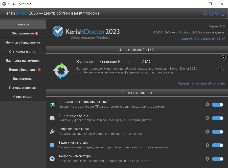Switch to the Центр обновления section
Image resolution: width=228 pixels, height=168 pixels.
(x=23, y=69)
